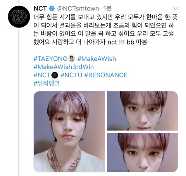Open the #MakeAWish hashtag

pyautogui.click(x=96, y=59)
